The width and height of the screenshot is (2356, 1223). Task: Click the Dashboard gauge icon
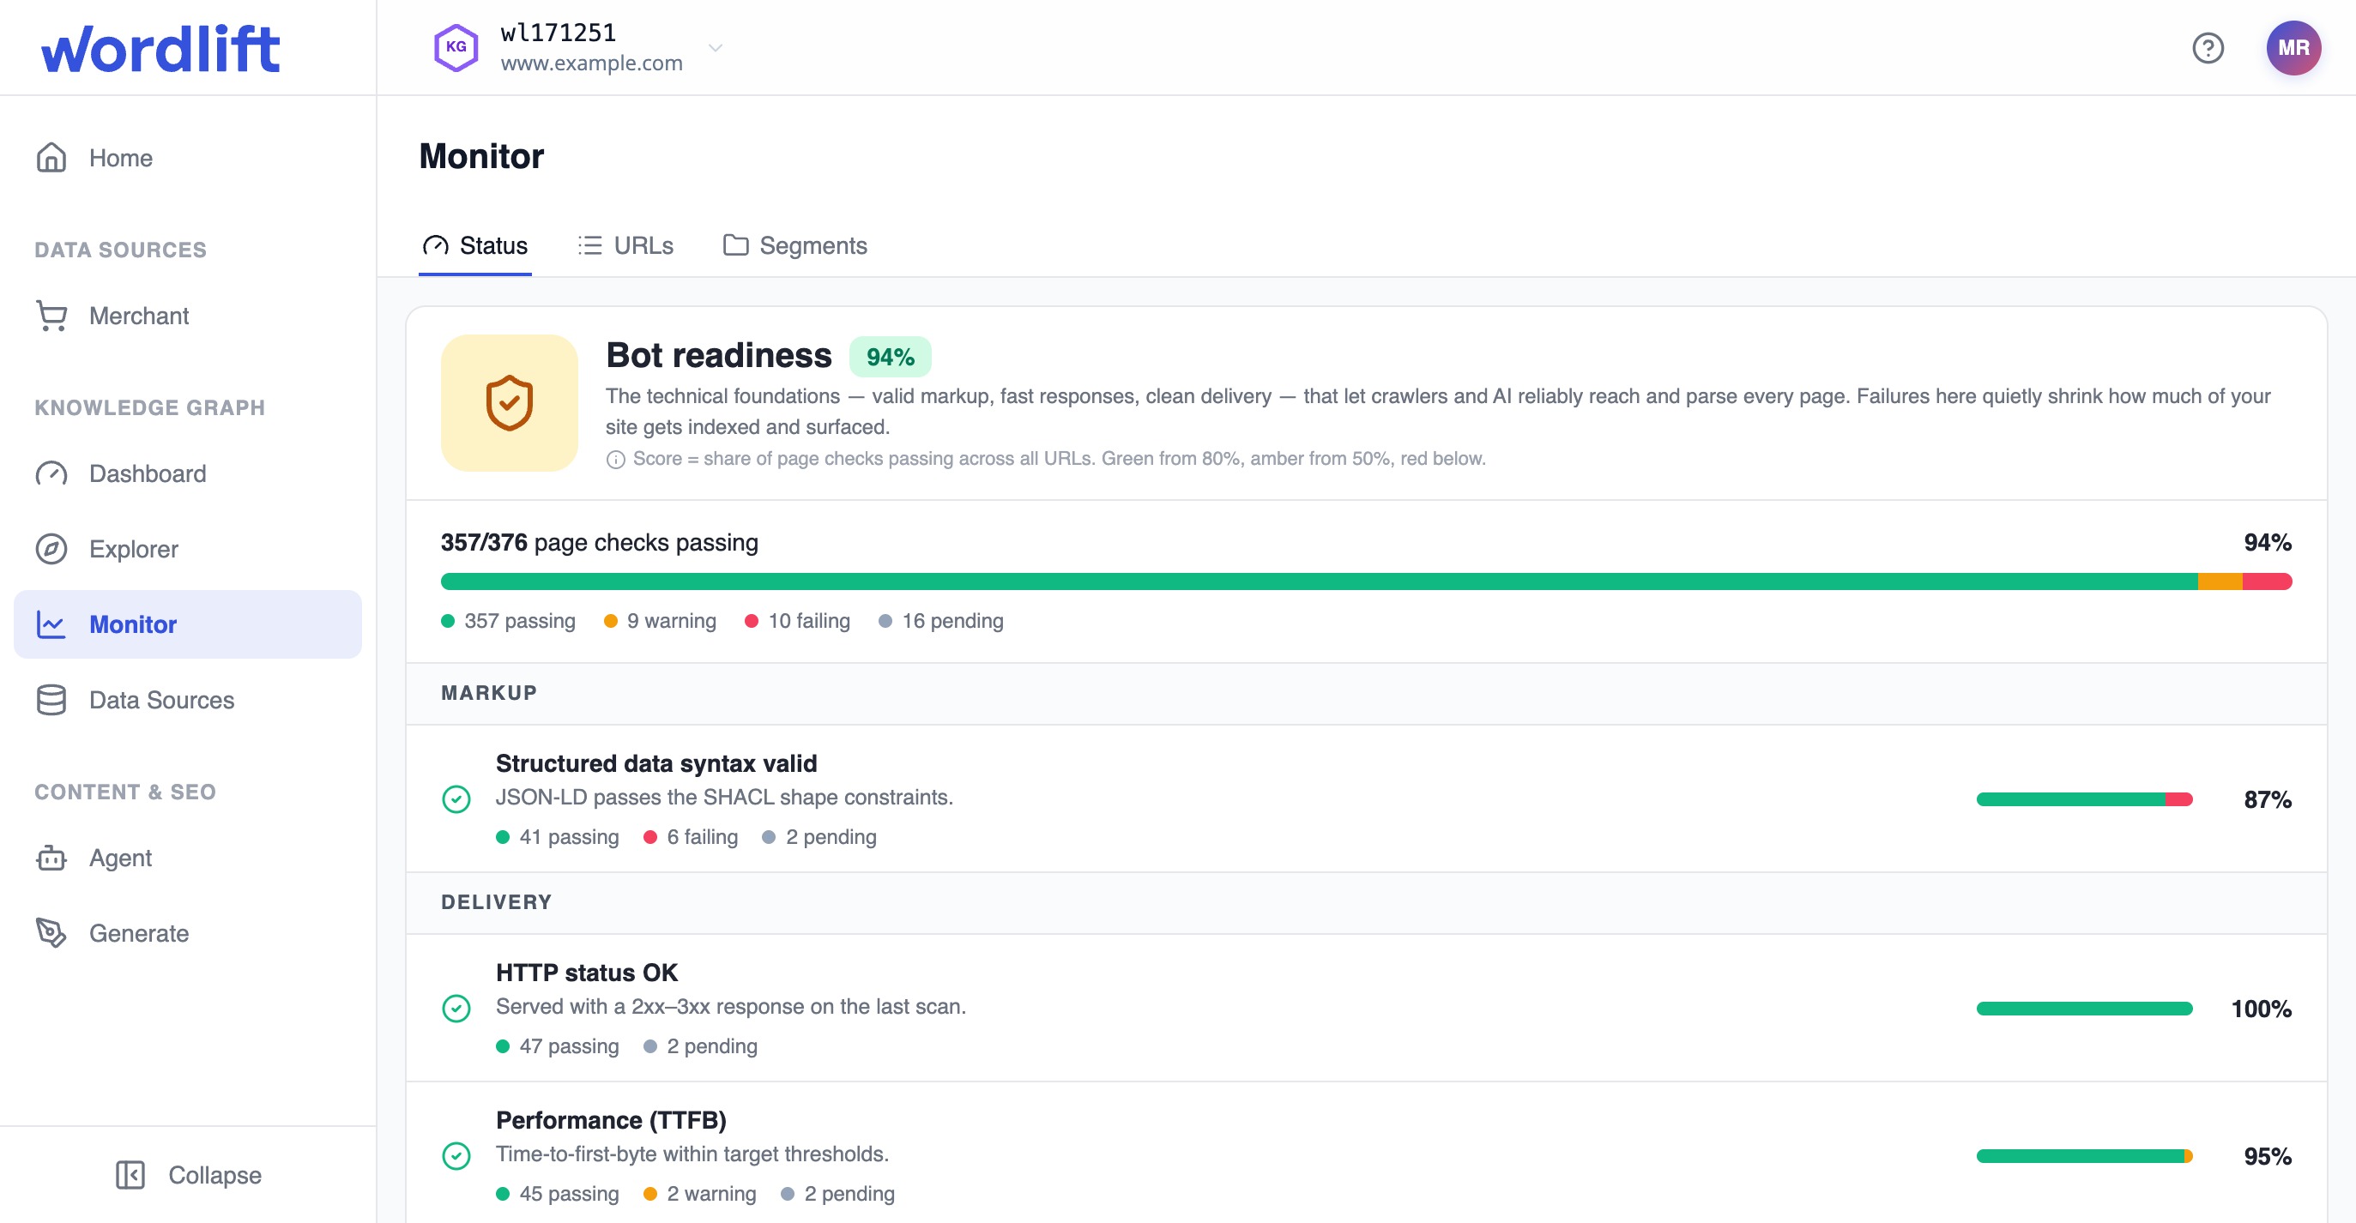(51, 473)
